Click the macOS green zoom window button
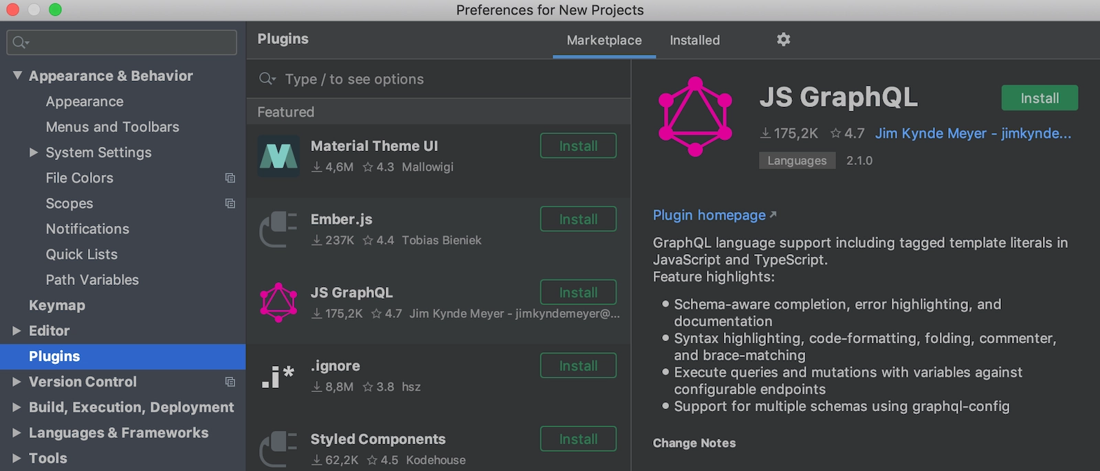This screenshot has height=471, width=1100. point(56,10)
